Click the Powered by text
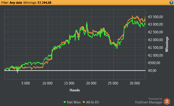This screenshot has height=106, width=174. click(155, 99)
